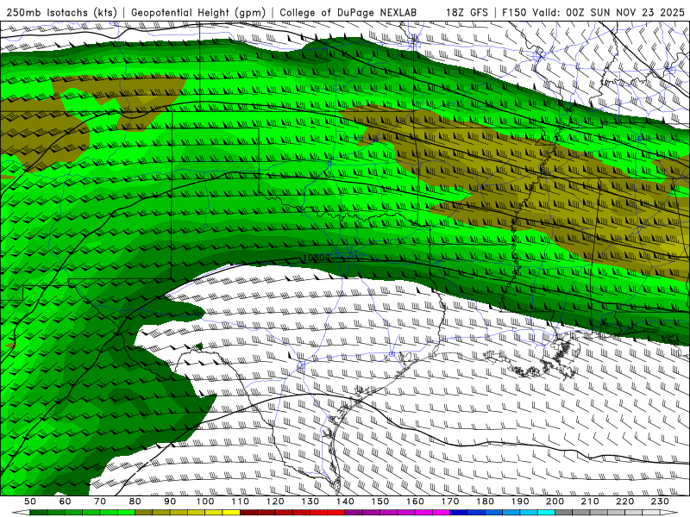690x517 pixels.
Task: Click the 60 label on the color scale
Action: [x=65, y=501]
